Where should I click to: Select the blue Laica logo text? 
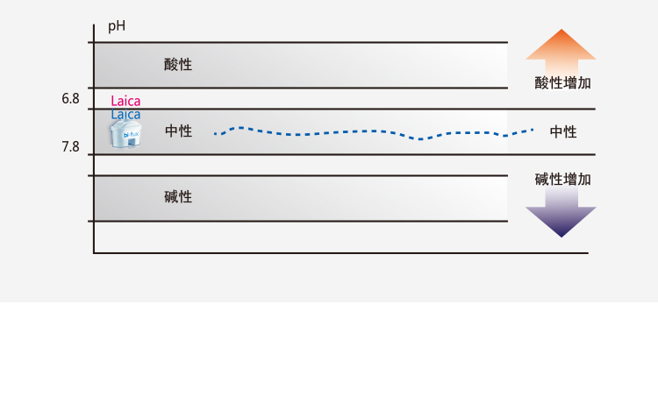tap(125, 114)
